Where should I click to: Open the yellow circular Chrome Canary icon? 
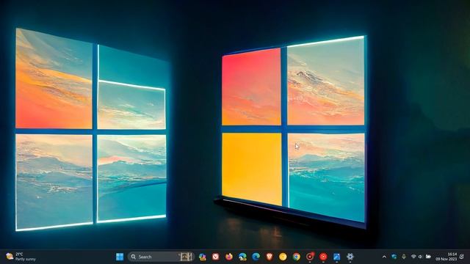pos(283,257)
